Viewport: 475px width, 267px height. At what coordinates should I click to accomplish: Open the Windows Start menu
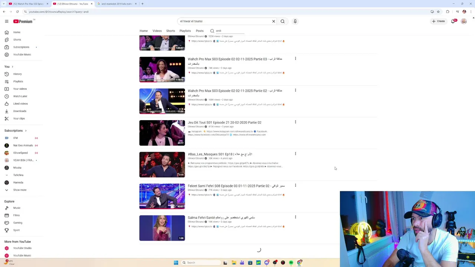(x=176, y=263)
